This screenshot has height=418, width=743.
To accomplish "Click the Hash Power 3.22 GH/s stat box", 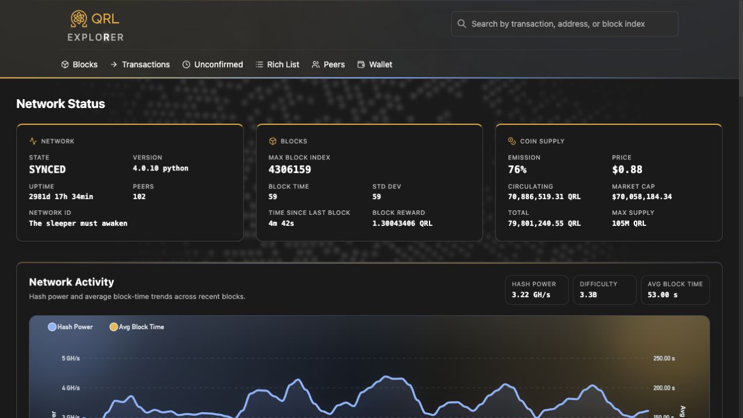I will pos(537,290).
